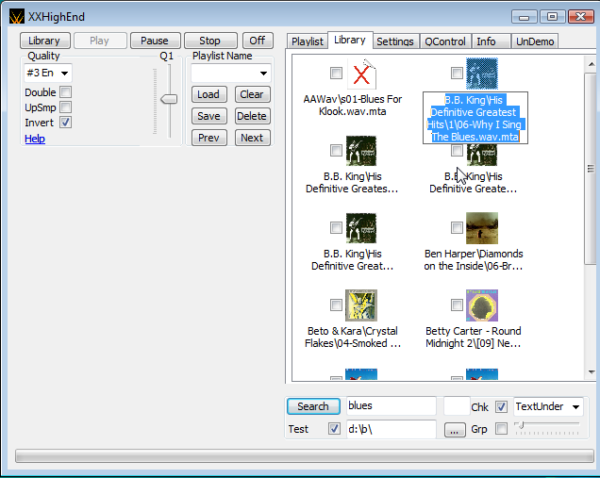This screenshot has height=478, width=600.
Task: Click the Q1 vertical slider handle
Action: tap(169, 99)
